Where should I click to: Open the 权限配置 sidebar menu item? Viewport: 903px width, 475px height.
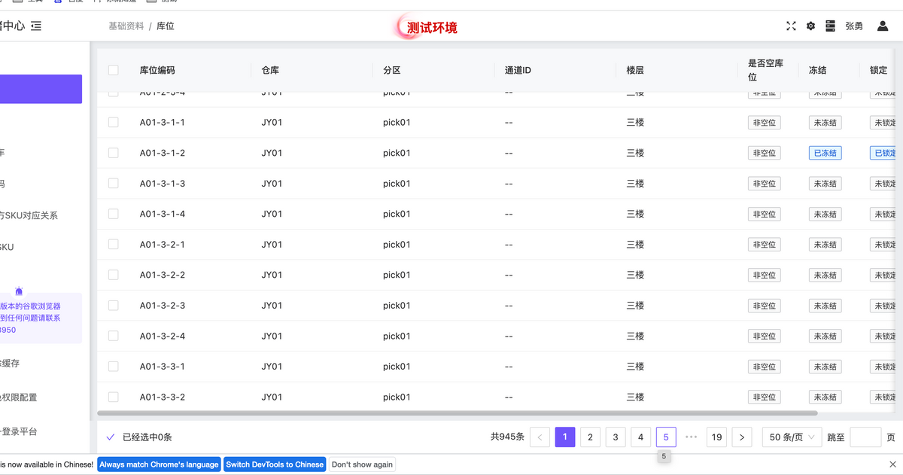pyautogui.click(x=18, y=397)
